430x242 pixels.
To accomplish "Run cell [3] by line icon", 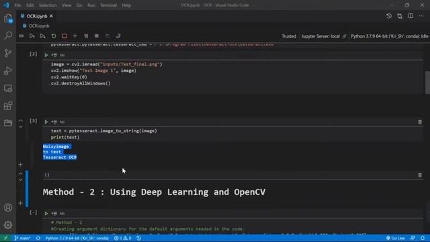I will [x=54, y=122].
